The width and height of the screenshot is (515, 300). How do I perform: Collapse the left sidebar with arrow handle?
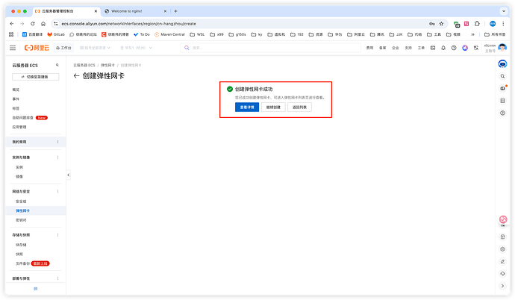tap(68, 175)
